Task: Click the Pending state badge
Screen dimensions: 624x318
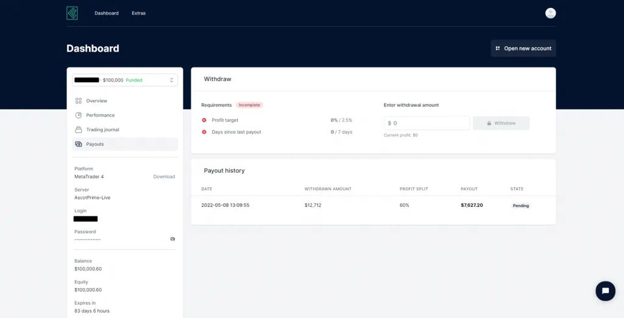Action: [521, 206]
